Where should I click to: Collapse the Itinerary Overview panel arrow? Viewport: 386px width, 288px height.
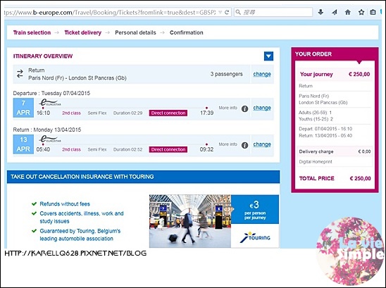click(x=268, y=56)
